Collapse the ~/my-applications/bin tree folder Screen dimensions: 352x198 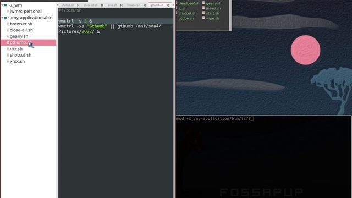[2, 18]
